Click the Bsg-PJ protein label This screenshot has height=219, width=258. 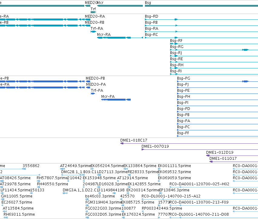183,84
